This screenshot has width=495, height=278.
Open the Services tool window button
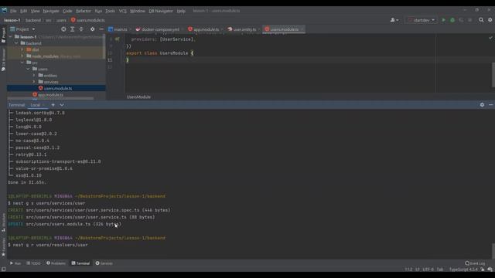pyautogui.click(x=104, y=263)
